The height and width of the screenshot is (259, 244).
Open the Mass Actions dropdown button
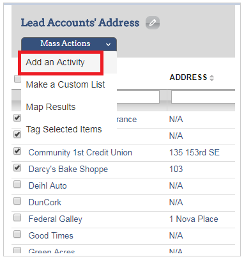point(69,44)
